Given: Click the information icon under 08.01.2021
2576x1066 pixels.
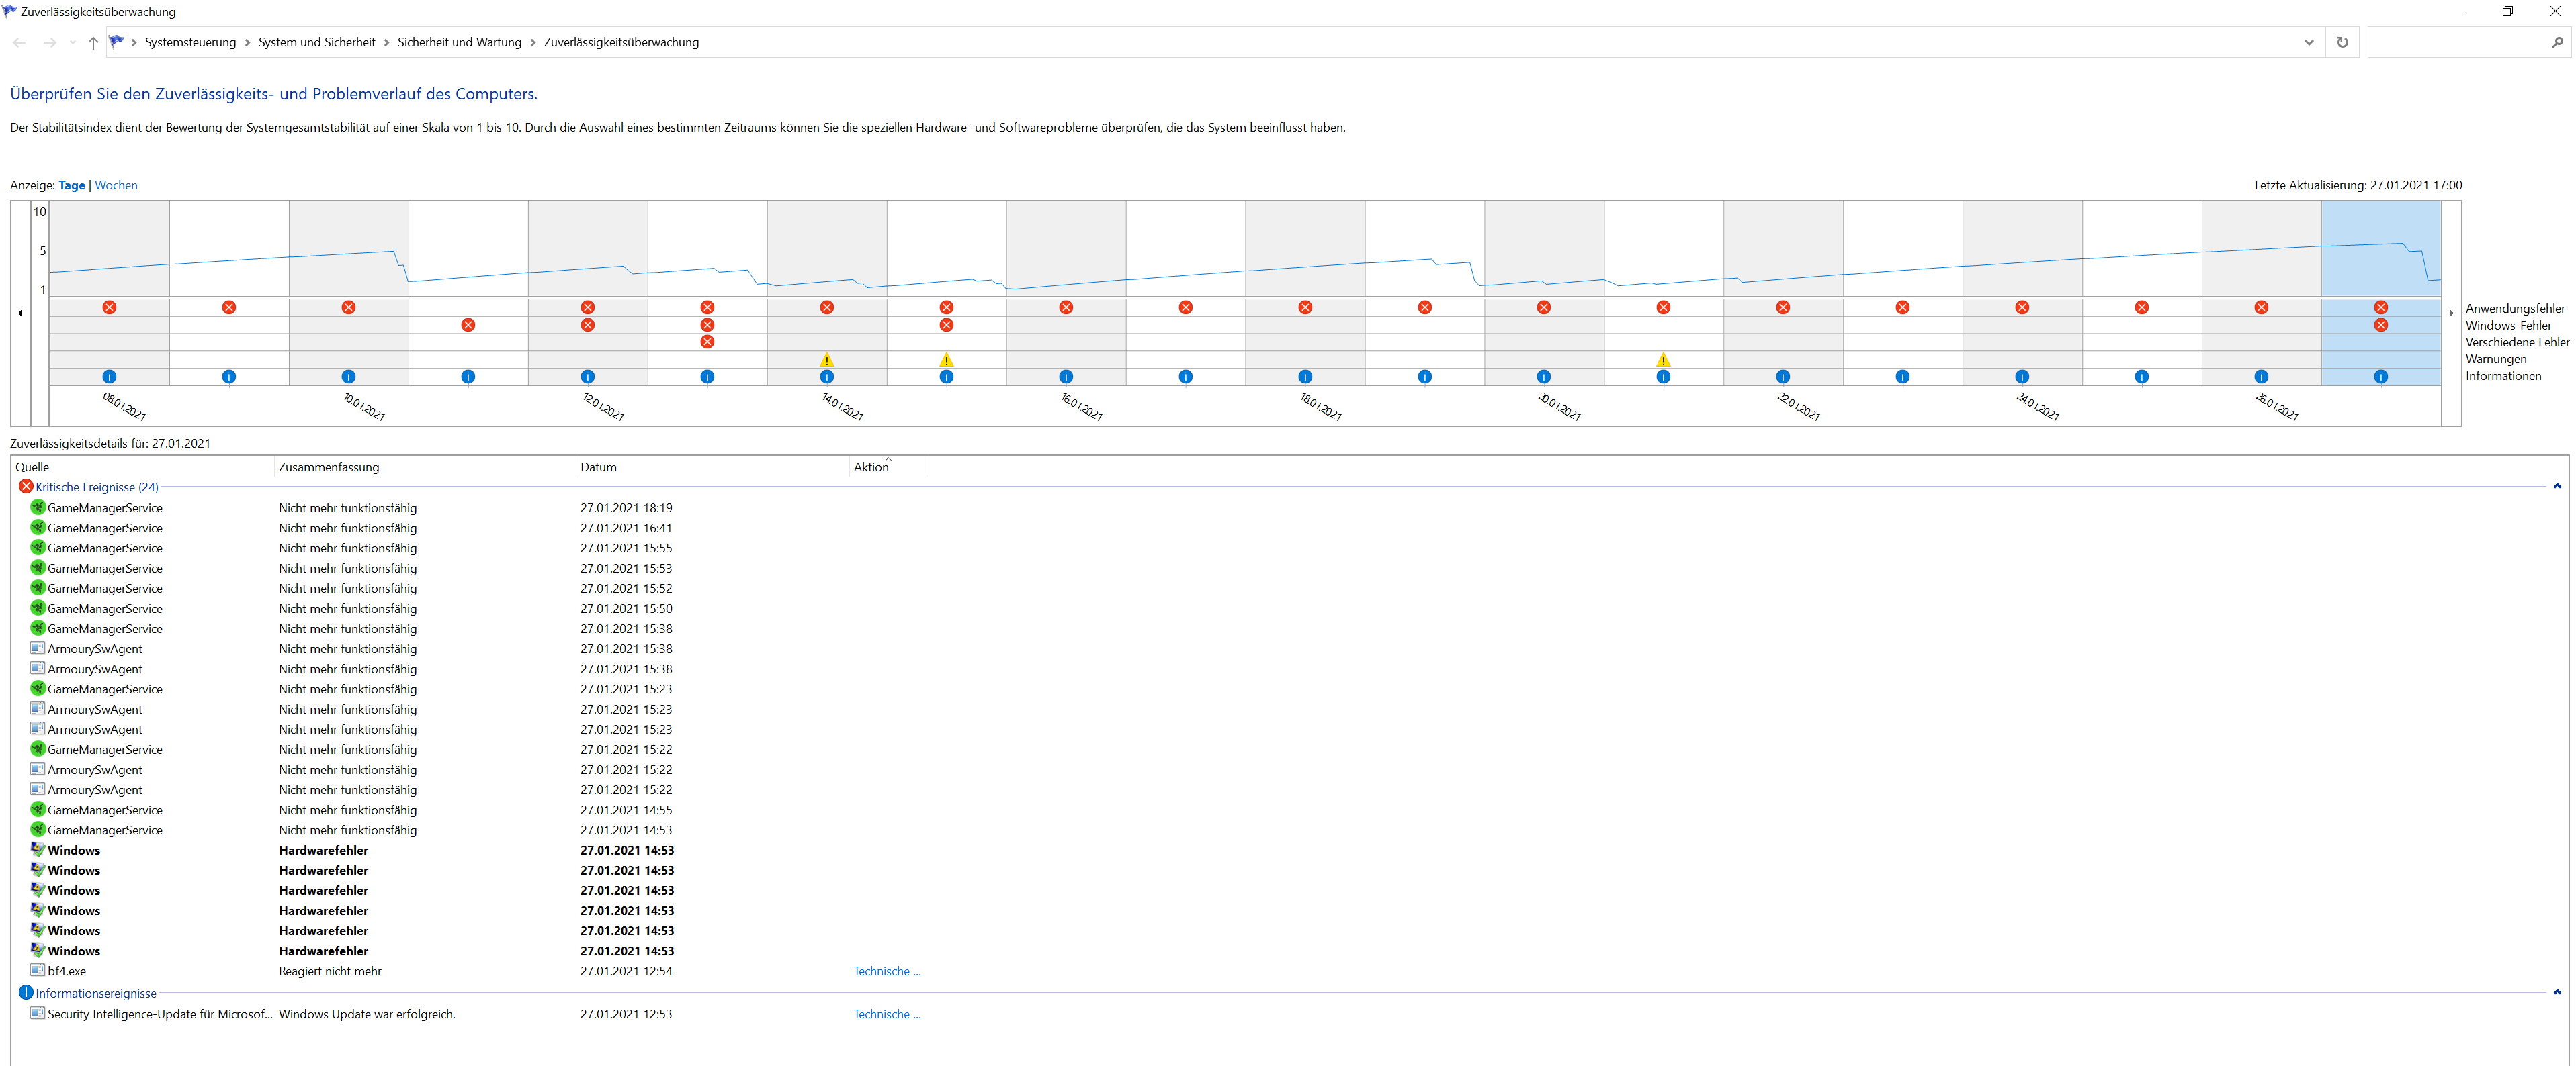Looking at the screenshot, I should (109, 377).
